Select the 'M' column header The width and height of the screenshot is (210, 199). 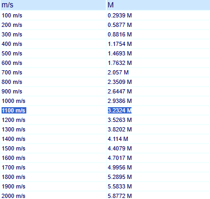click(158, 5)
